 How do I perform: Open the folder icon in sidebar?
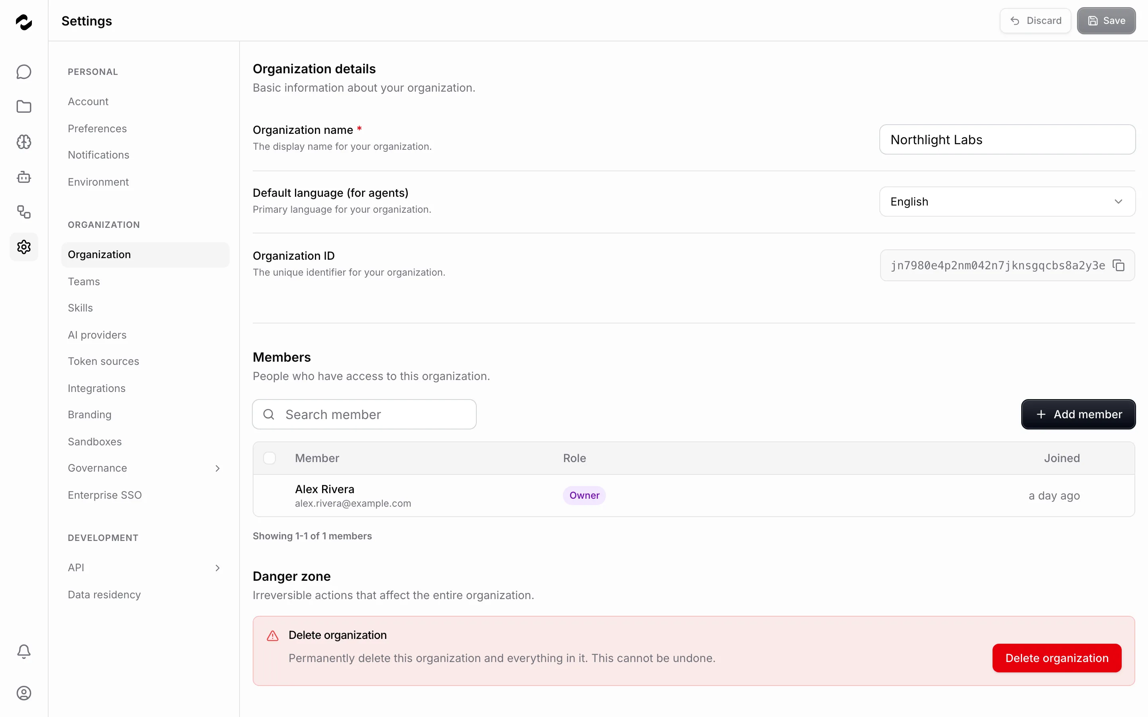point(24,107)
